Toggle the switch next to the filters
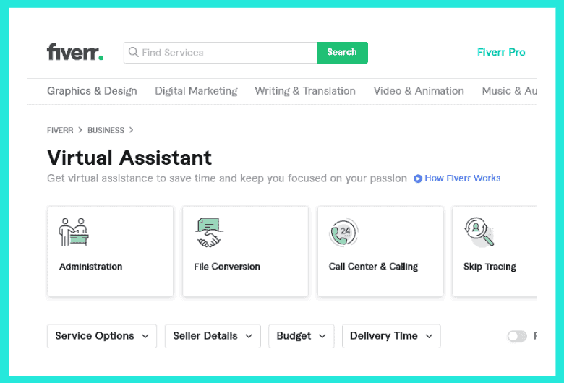The height and width of the screenshot is (383, 564). (517, 336)
